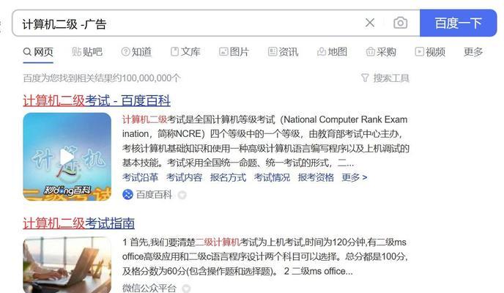Open the 图片 tab

click(234, 52)
